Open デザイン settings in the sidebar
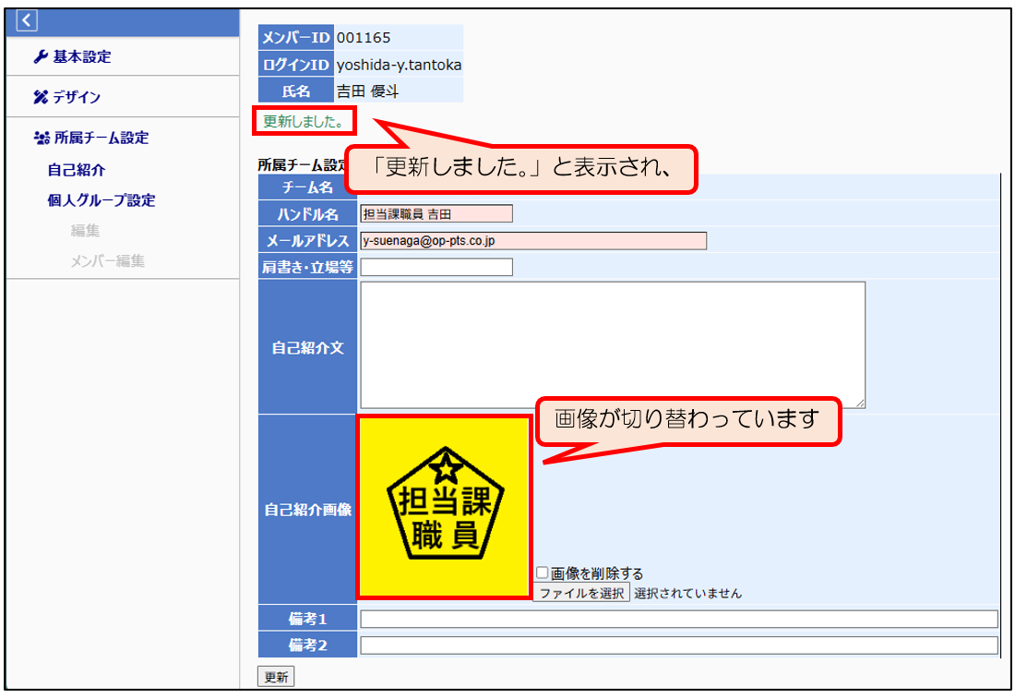1027x699 pixels. click(x=77, y=97)
